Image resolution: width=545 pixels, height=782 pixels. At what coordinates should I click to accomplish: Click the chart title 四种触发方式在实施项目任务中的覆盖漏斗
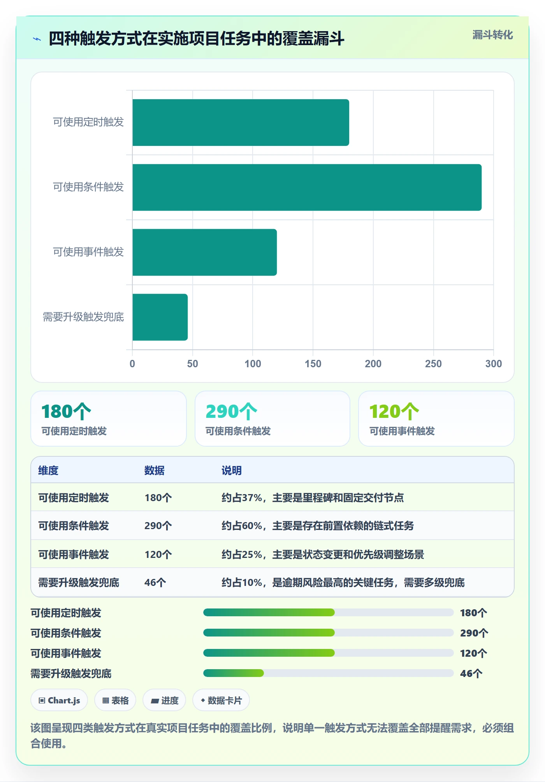click(x=197, y=39)
